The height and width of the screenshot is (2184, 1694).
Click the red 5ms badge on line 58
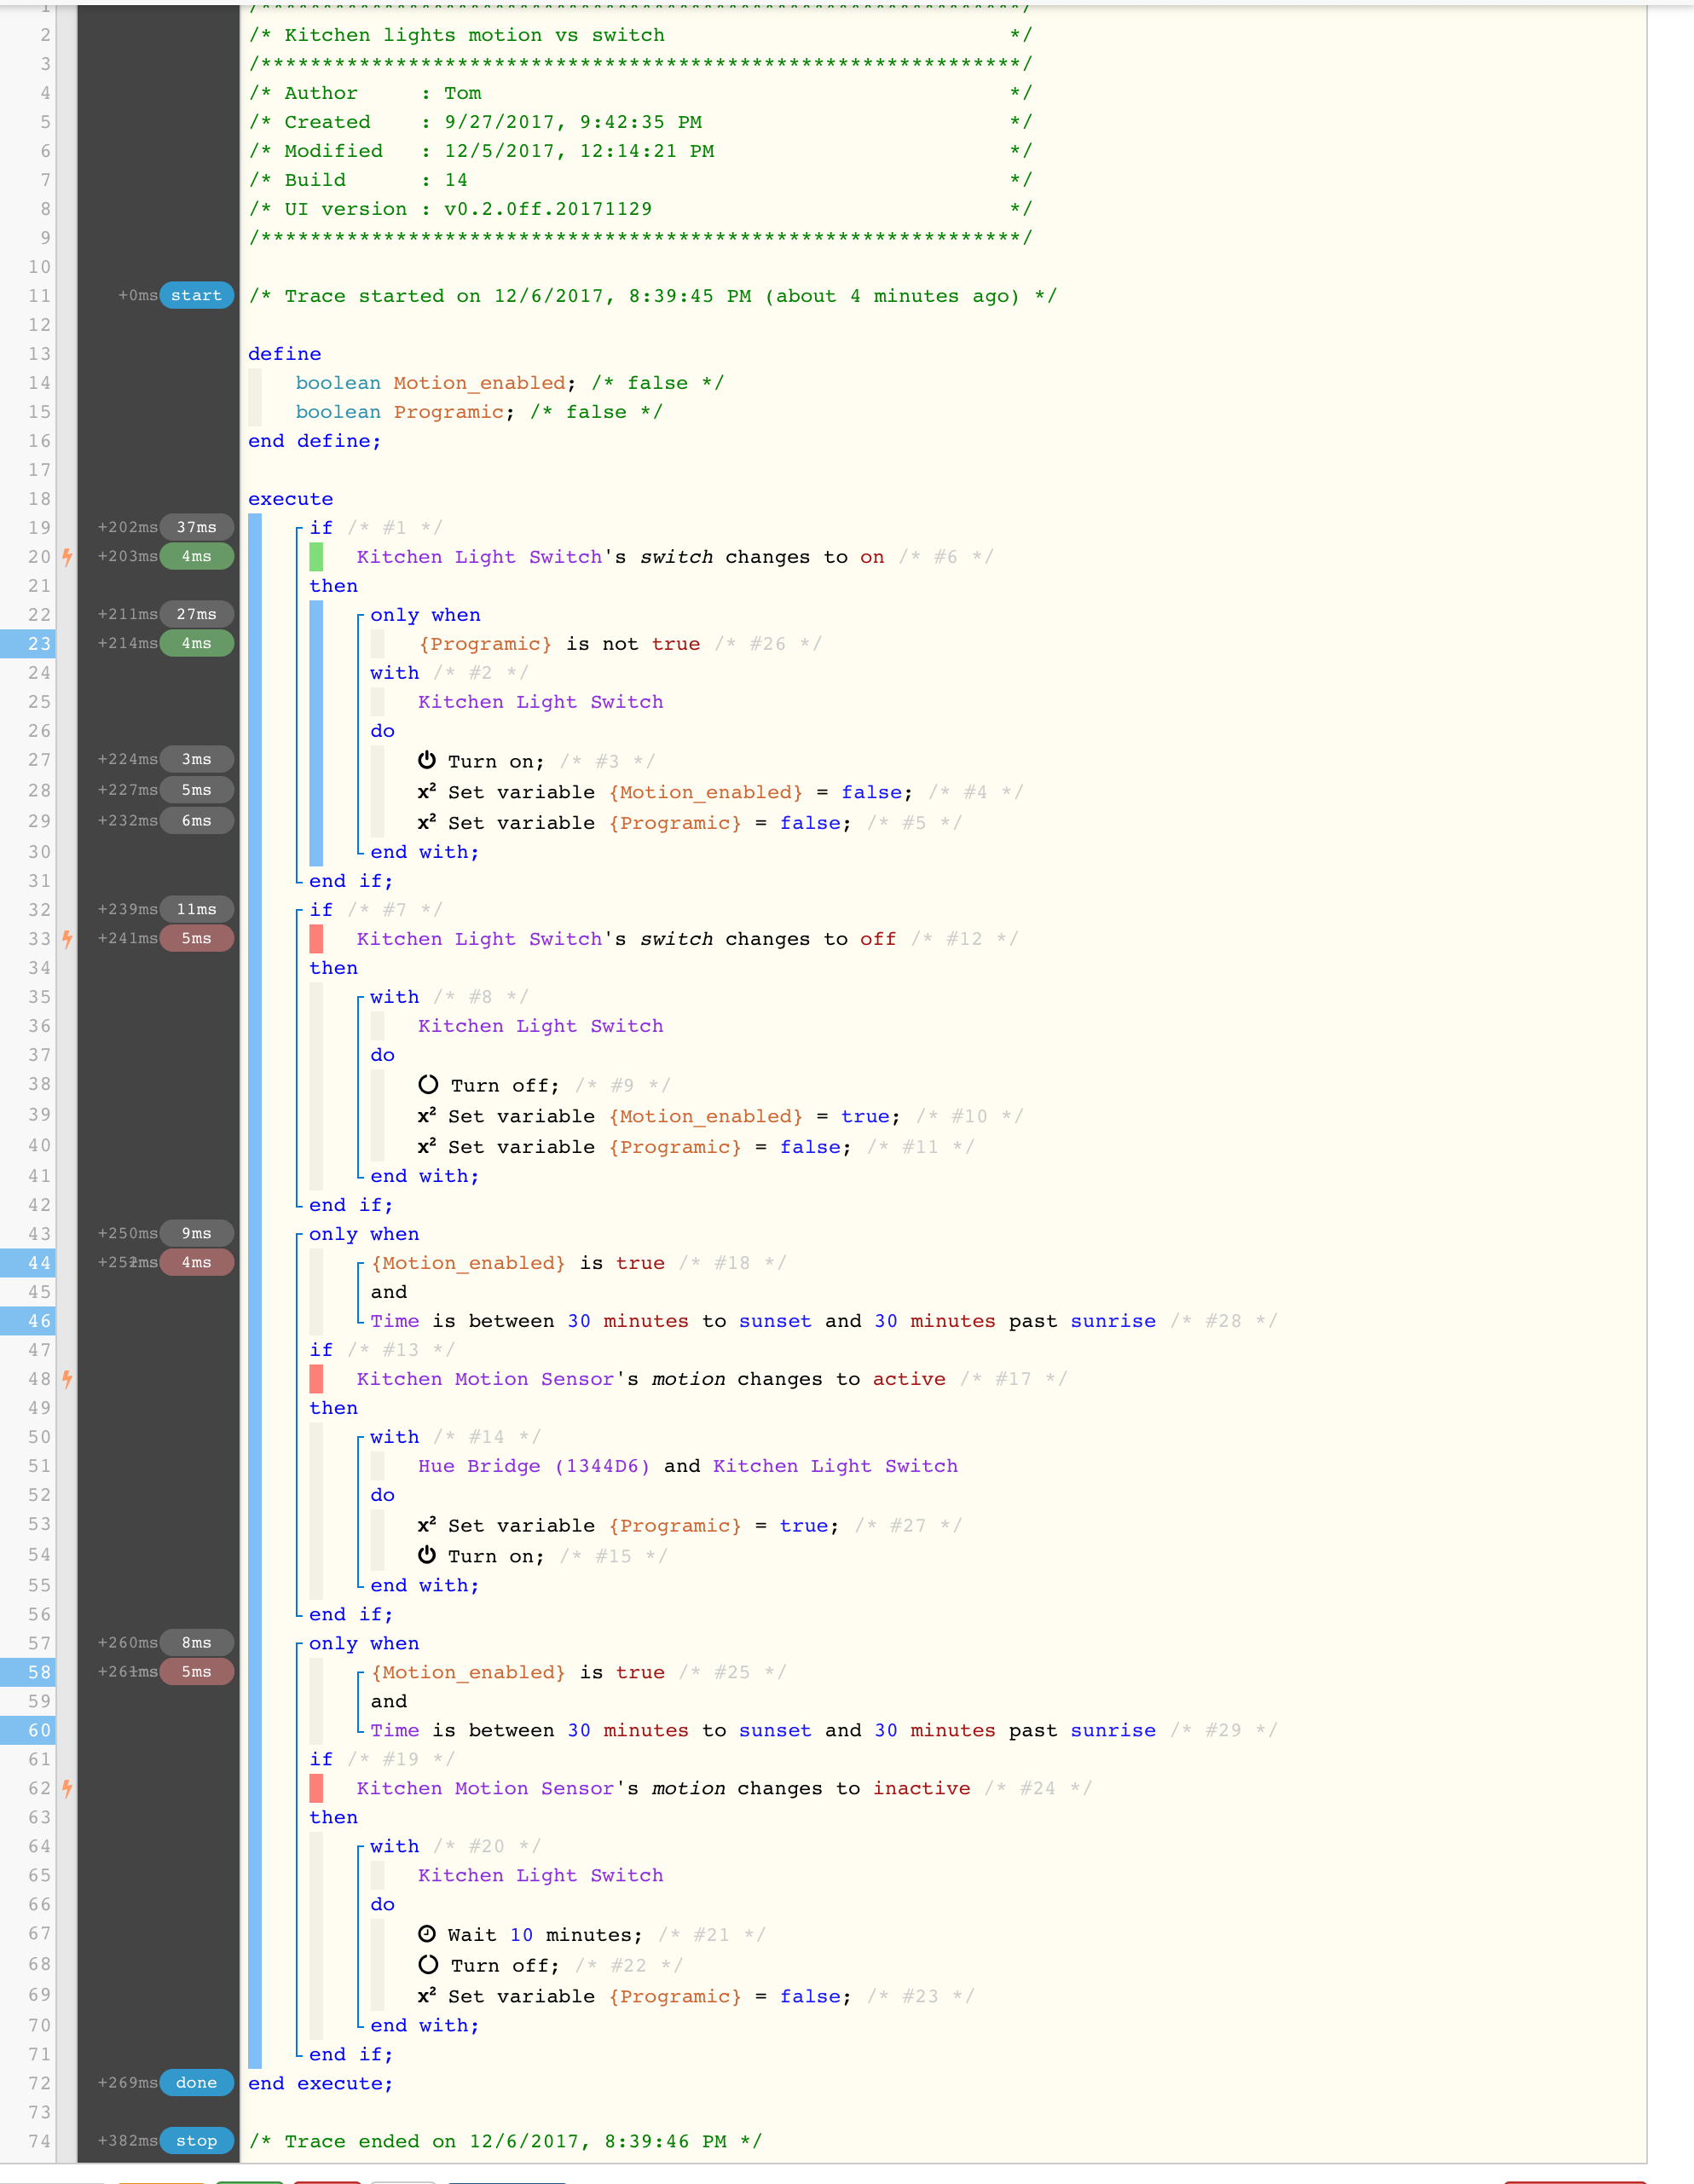point(197,1671)
